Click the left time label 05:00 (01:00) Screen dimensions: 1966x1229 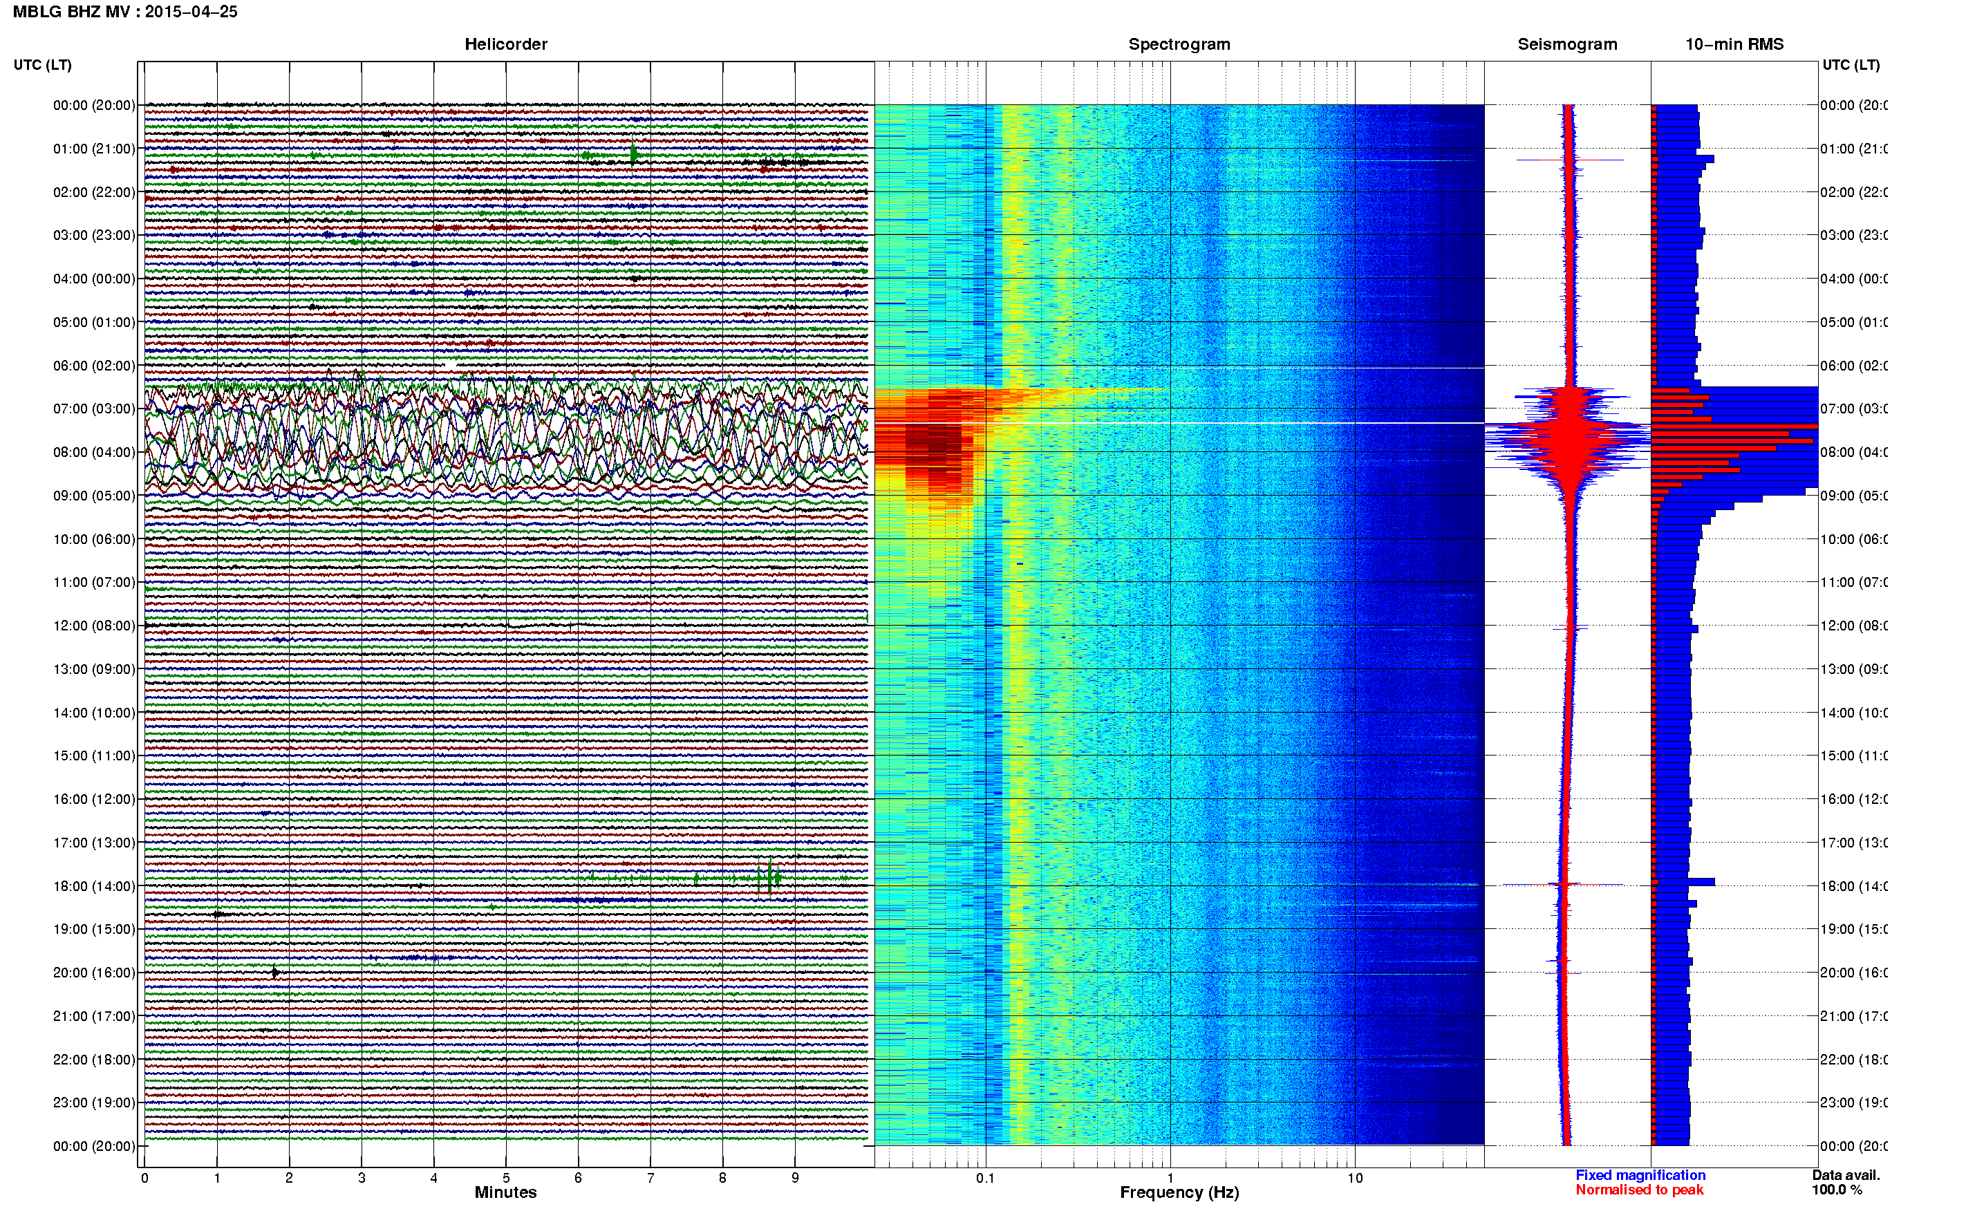(94, 323)
